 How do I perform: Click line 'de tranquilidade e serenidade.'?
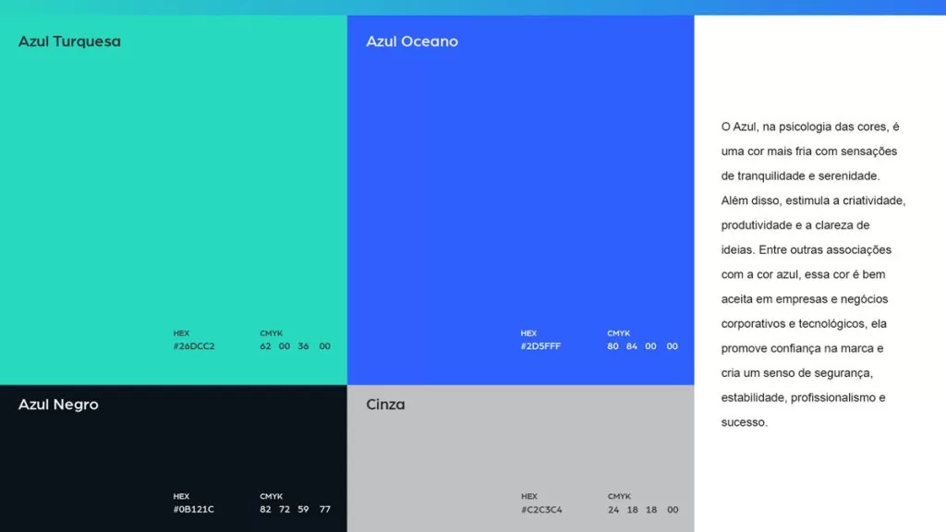pyautogui.click(x=801, y=176)
